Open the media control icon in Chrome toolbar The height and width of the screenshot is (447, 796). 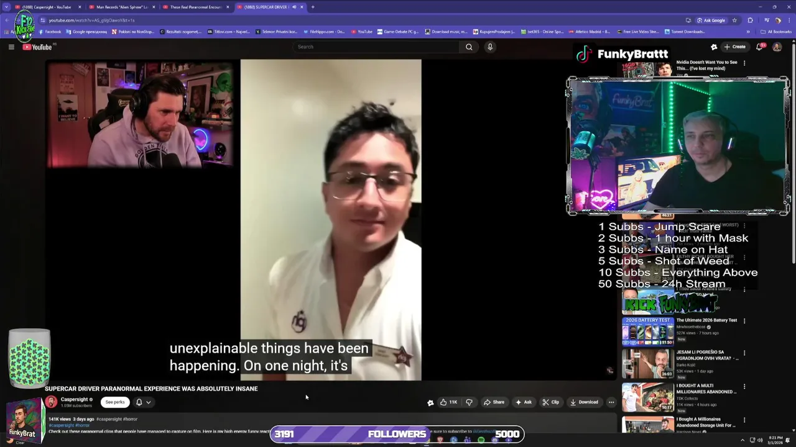pos(766,20)
